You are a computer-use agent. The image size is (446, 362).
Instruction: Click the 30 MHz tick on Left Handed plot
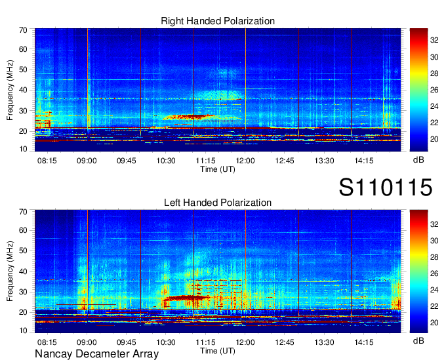(23, 292)
